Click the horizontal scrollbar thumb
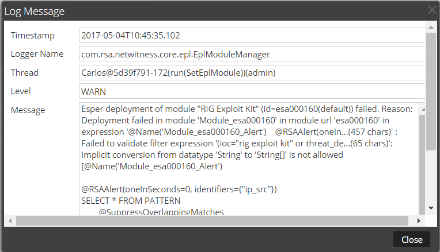This screenshot has height=252, width=440. coord(207,220)
